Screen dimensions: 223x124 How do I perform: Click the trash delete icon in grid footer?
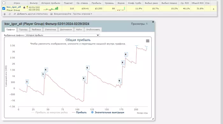[5, 14]
